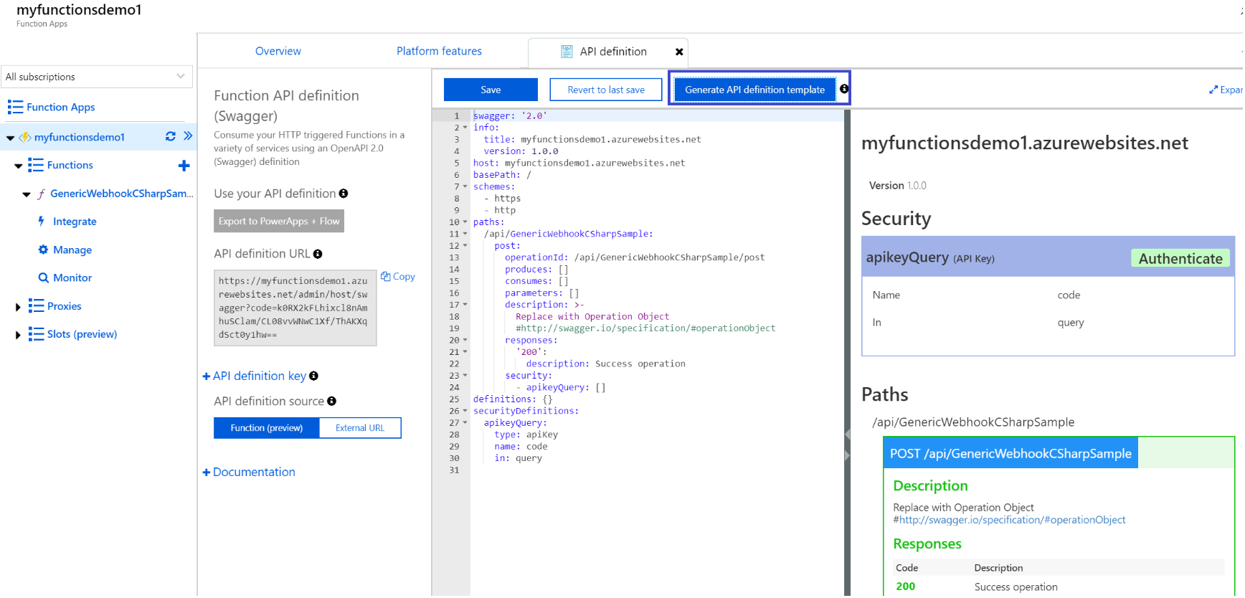Viewport: 1245px width, 598px height.
Task: Click the API definition URL text box
Action: (x=295, y=308)
